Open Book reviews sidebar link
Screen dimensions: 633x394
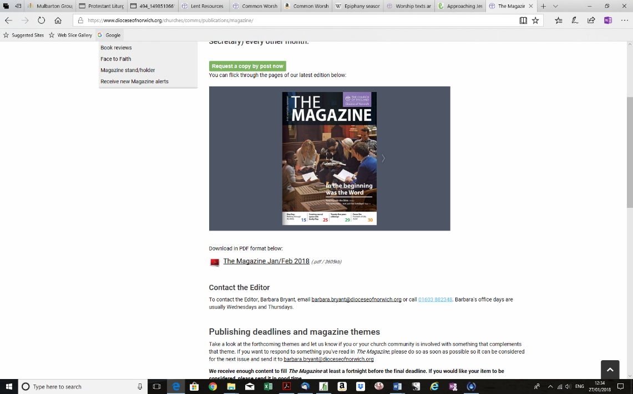coord(116,48)
